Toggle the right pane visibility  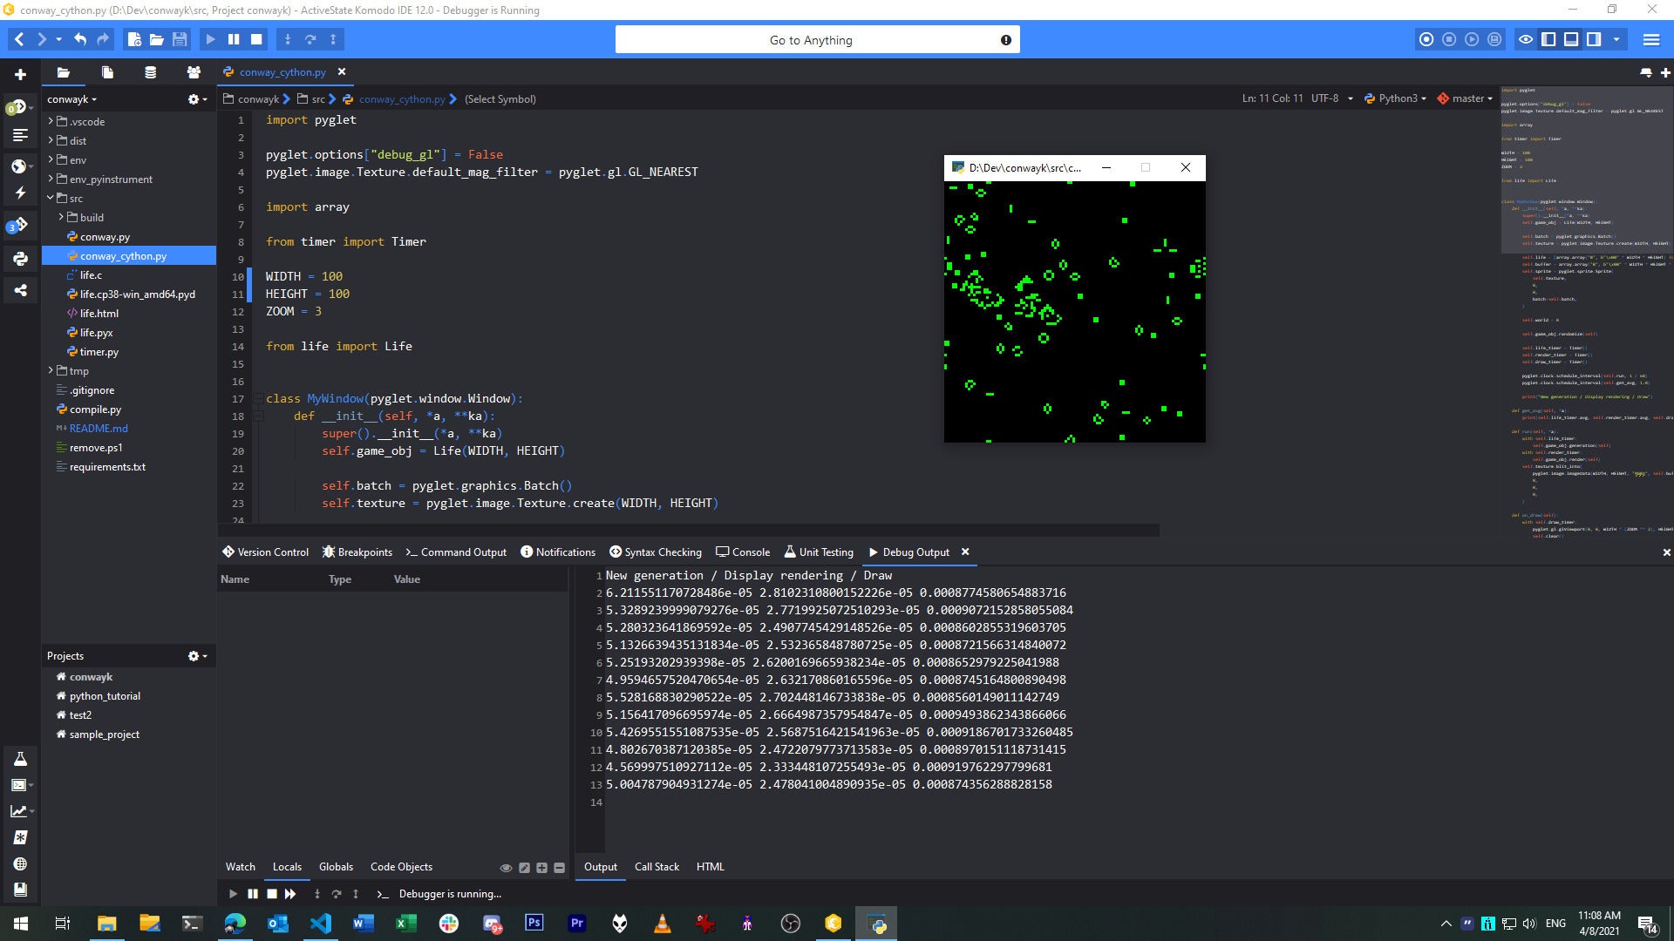pyautogui.click(x=1594, y=39)
